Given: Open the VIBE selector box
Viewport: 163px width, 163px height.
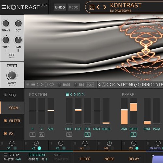Looking at the screenshot, I should [12, 66].
